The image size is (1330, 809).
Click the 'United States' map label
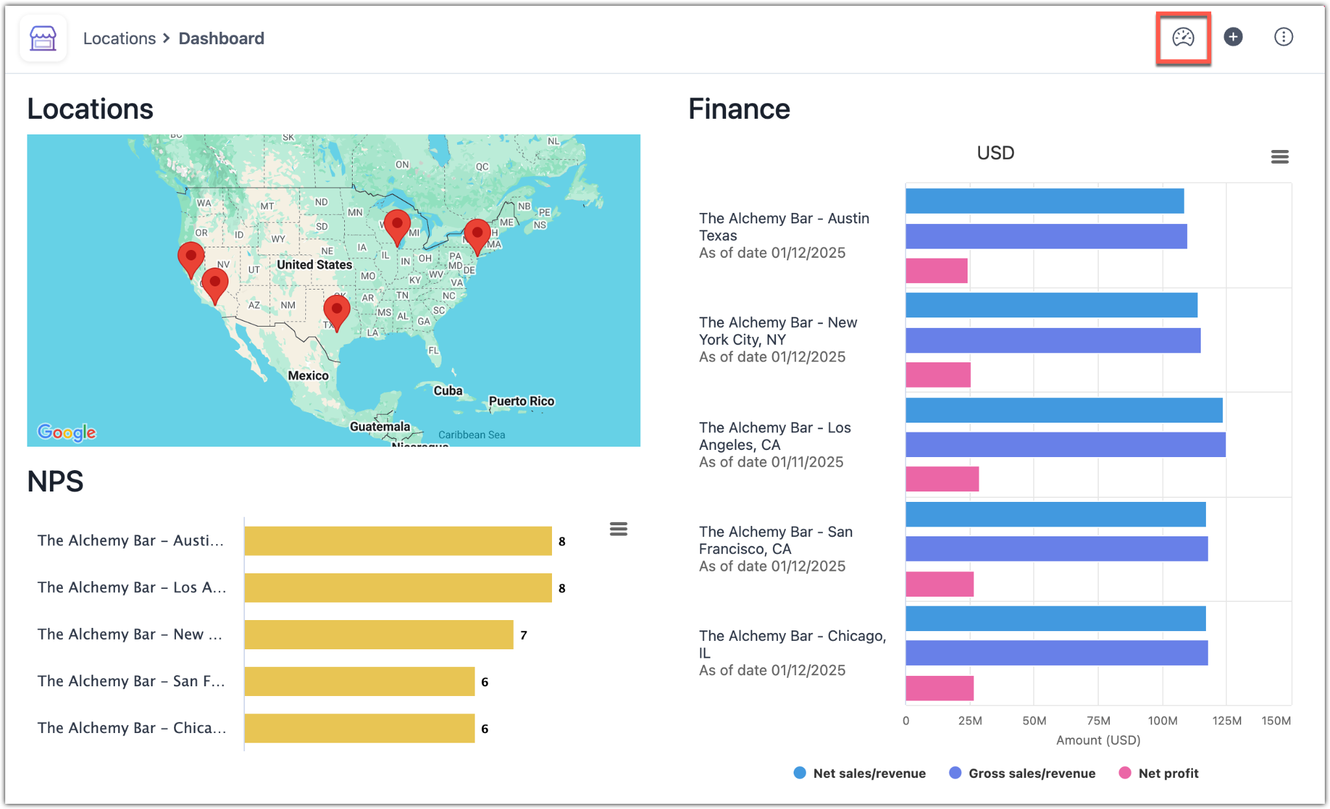click(314, 264)
